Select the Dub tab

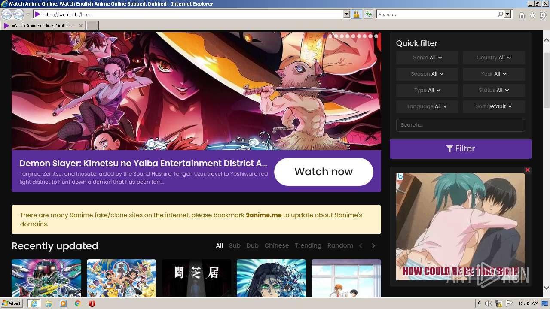(253, 246)
